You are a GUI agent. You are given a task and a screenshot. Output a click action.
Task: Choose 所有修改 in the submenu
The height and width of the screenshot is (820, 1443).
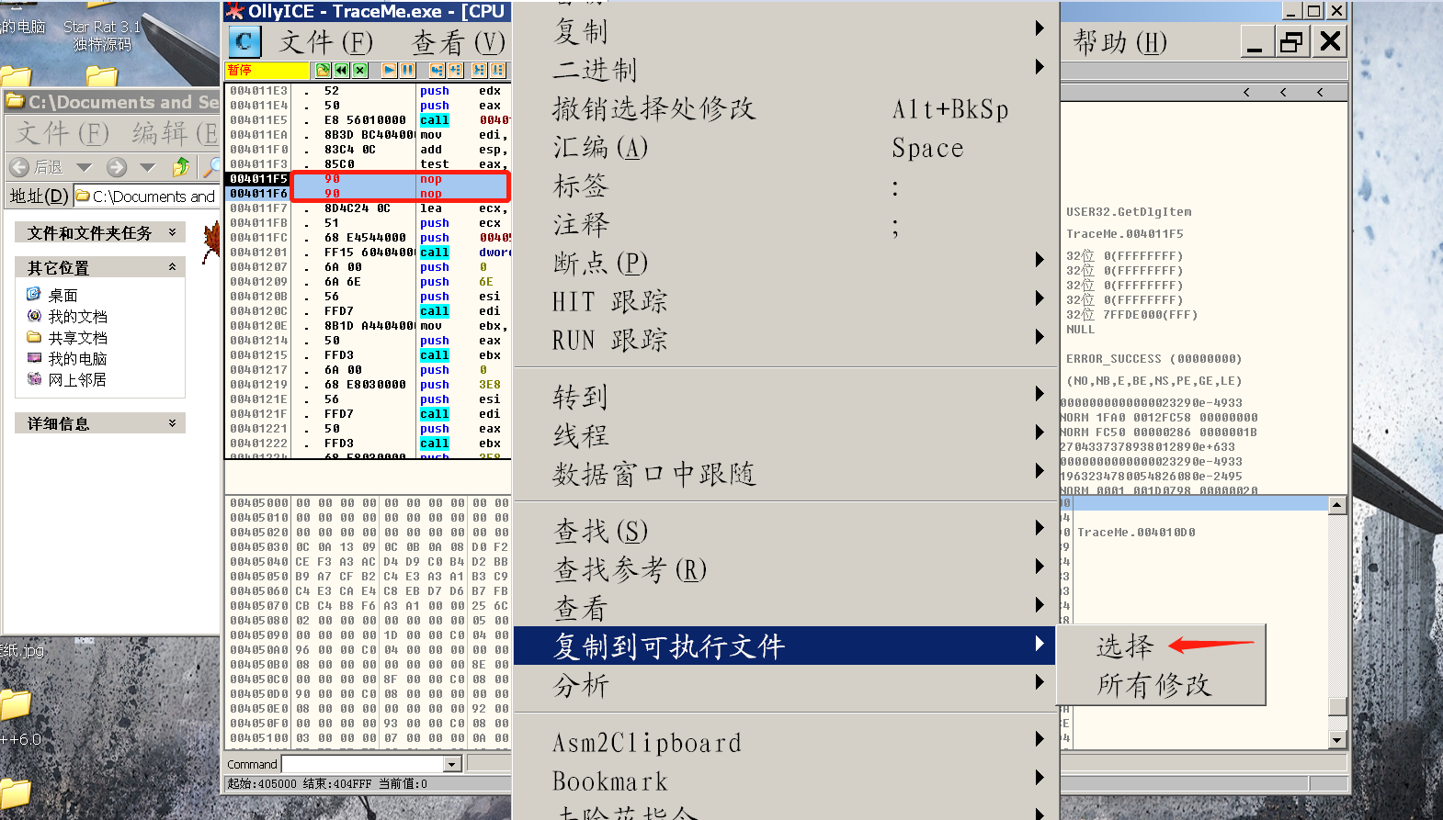coord(1161,684)
